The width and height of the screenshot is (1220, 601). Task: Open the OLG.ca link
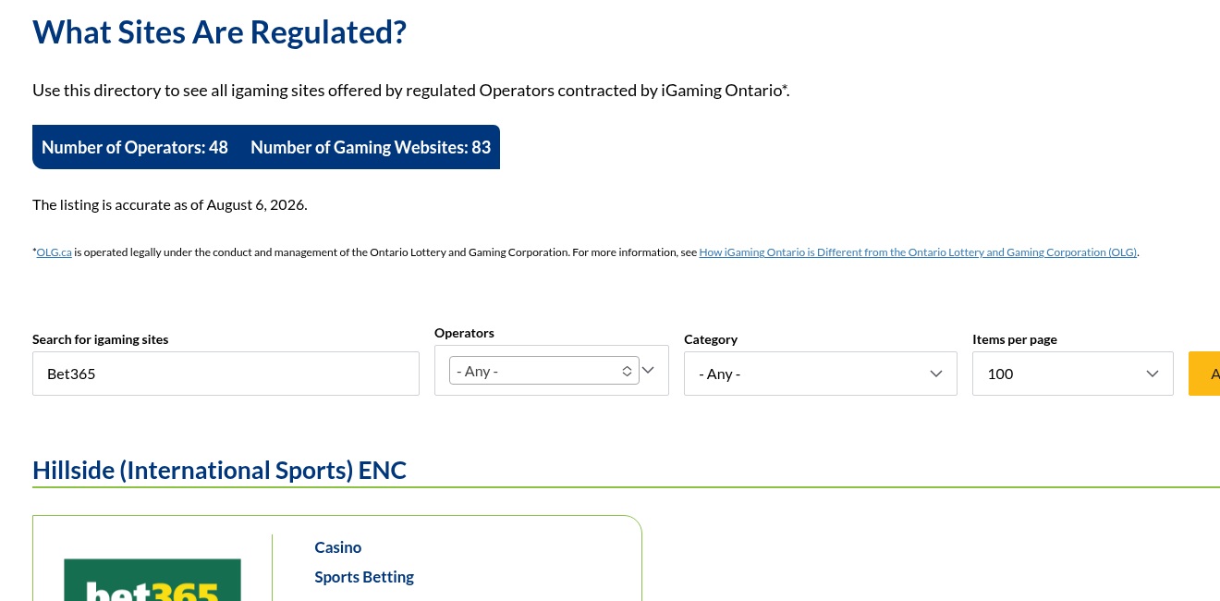55,252
